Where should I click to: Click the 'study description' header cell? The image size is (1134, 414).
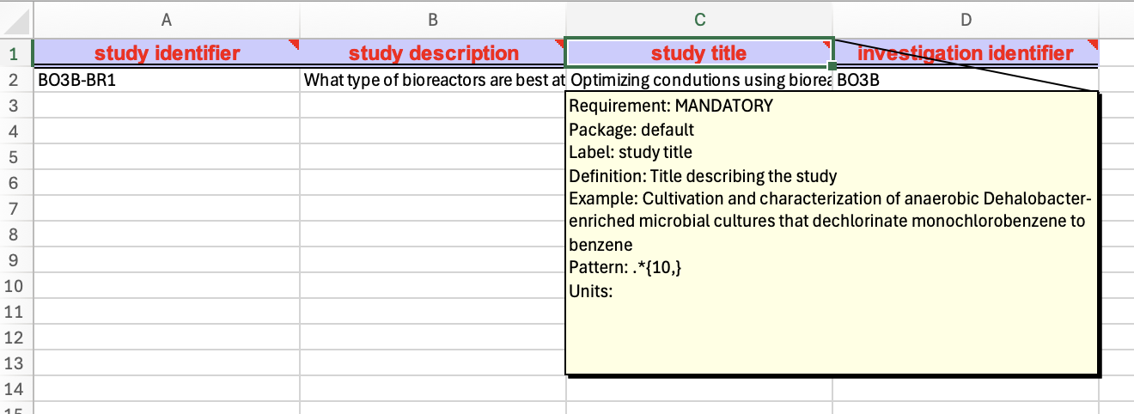click(x=433, y=53)
